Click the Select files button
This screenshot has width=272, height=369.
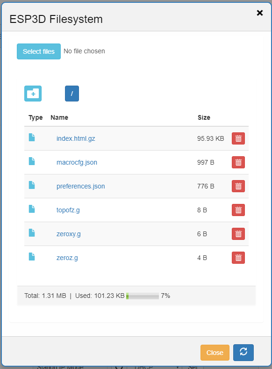(x=39, y=51)
